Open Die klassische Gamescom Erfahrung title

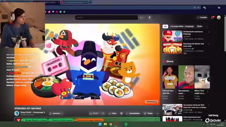[x=193, y=33]
